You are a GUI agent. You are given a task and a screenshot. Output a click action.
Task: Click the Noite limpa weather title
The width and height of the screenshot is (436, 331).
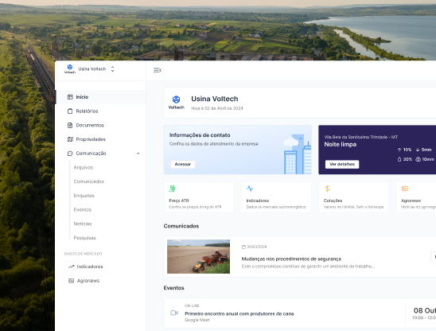[340, 144]
